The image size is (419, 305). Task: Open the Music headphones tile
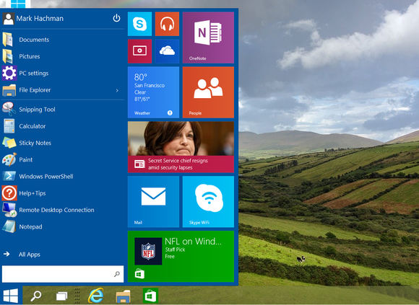pos(167,24)
